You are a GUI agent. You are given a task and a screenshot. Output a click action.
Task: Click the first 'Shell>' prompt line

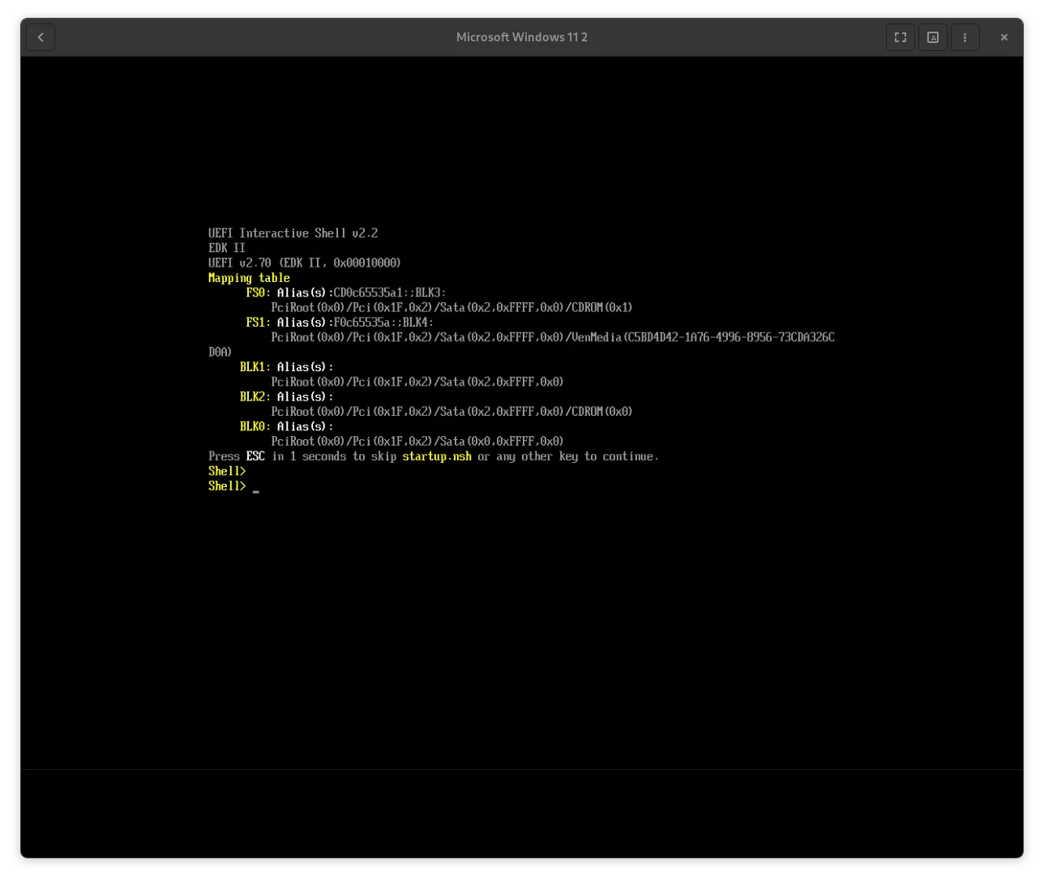227,471
